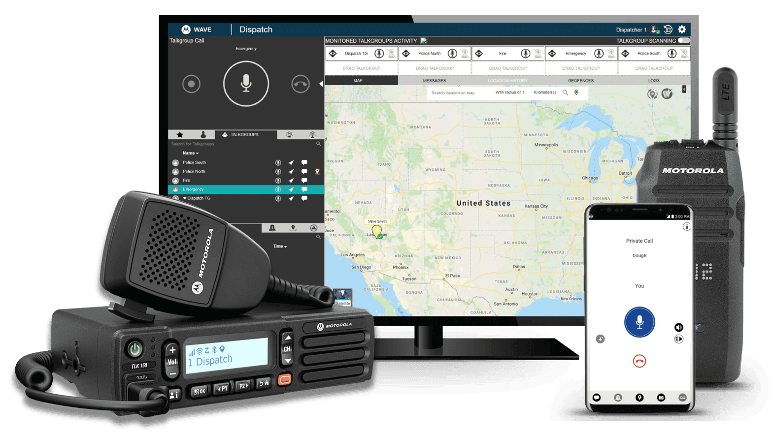Toggle the crossed-out listener icon on Dispatch TG tile
The height and width of the screenshot is (434, 773).
(x=392, y=53)
